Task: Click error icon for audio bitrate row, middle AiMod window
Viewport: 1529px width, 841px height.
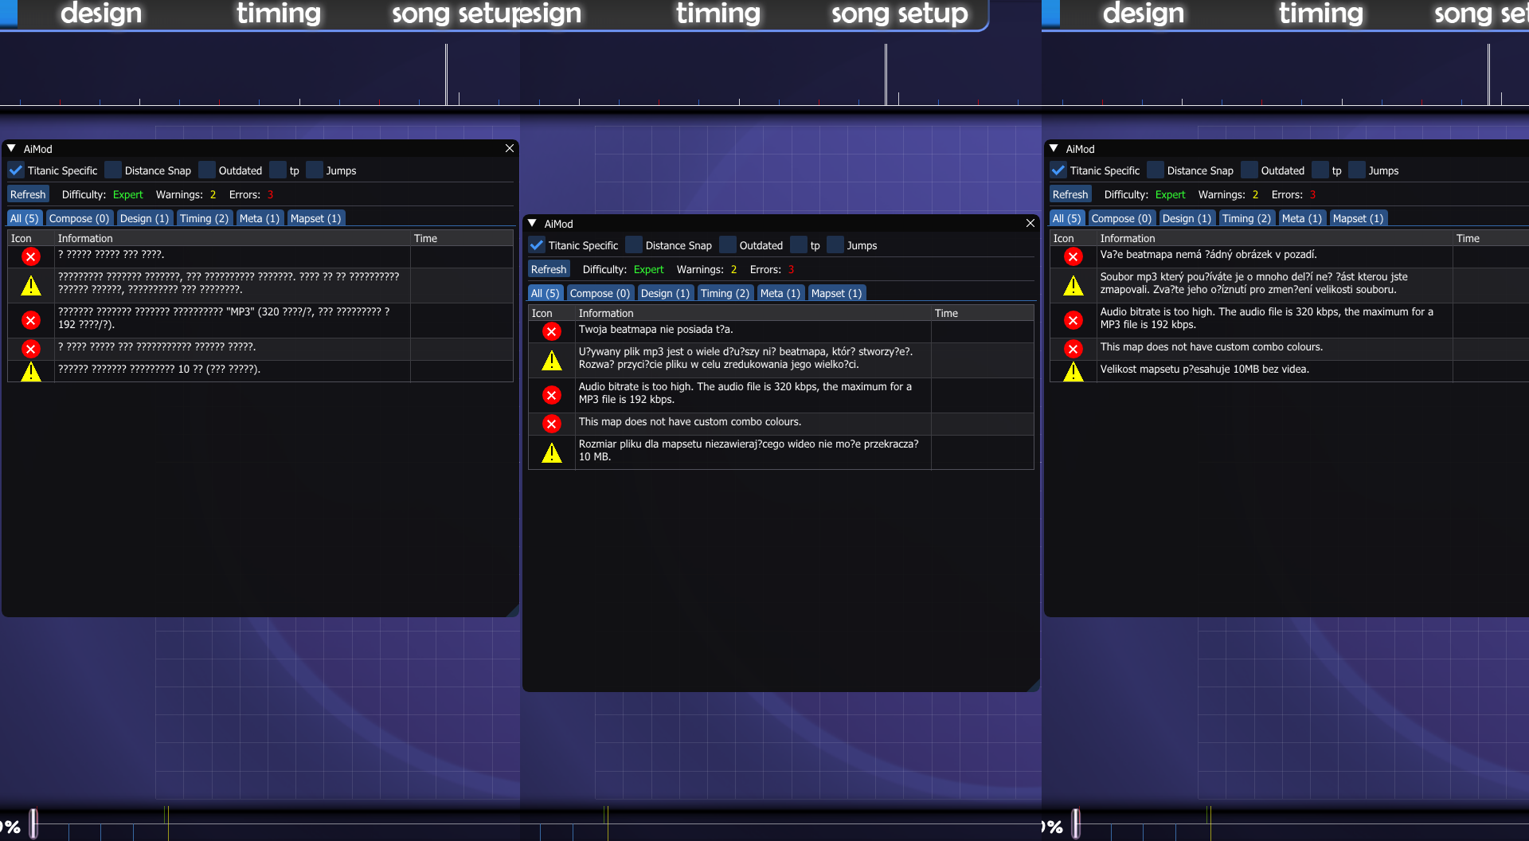Action: click(551, 395)
